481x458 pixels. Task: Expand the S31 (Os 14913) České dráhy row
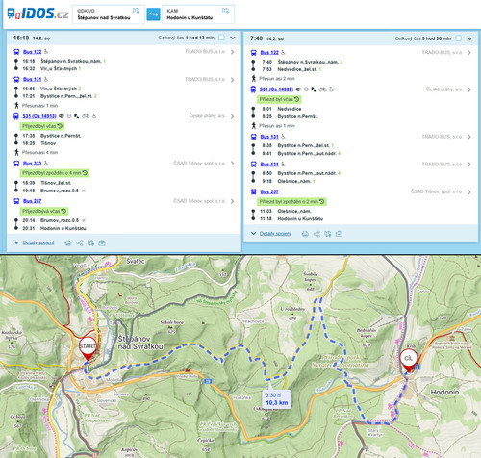(232, 116)
